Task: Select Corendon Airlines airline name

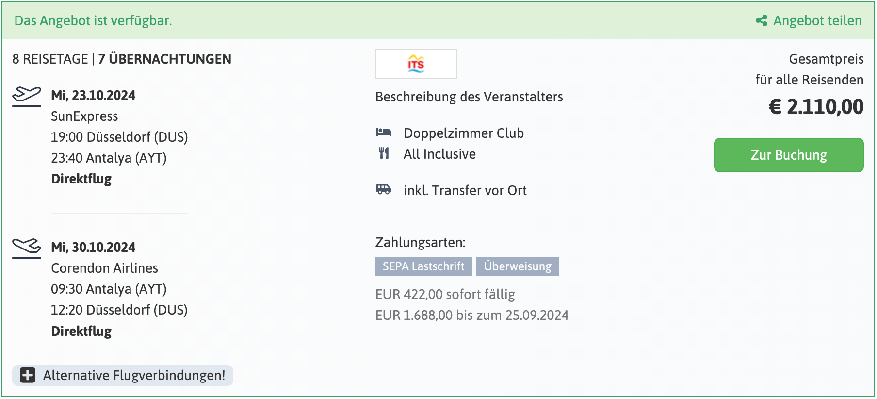Action: (105, 267)
